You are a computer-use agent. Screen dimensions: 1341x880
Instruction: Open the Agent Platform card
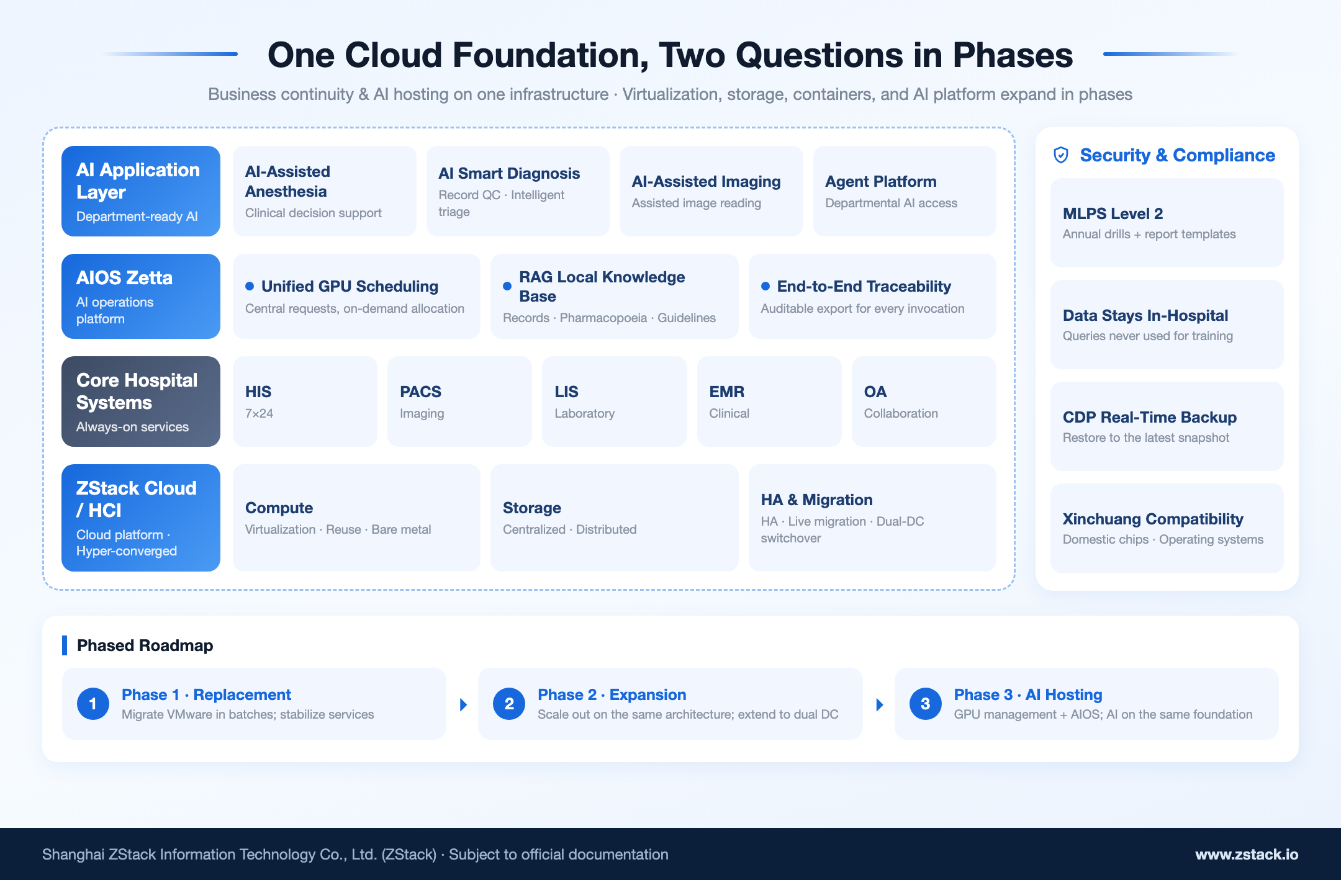(x=905, y=191)
